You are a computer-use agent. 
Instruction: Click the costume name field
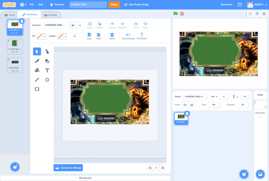click(55, 25)
